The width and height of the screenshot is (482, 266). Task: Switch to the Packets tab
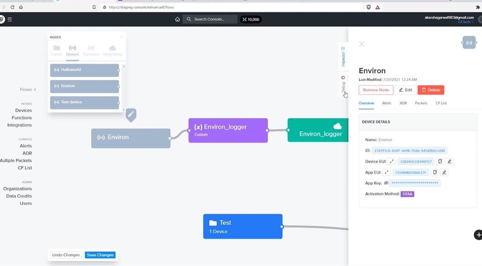[x=421, y=103]
